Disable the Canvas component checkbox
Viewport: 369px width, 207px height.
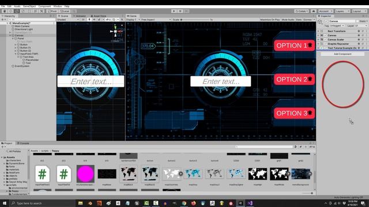coord(326,35)
